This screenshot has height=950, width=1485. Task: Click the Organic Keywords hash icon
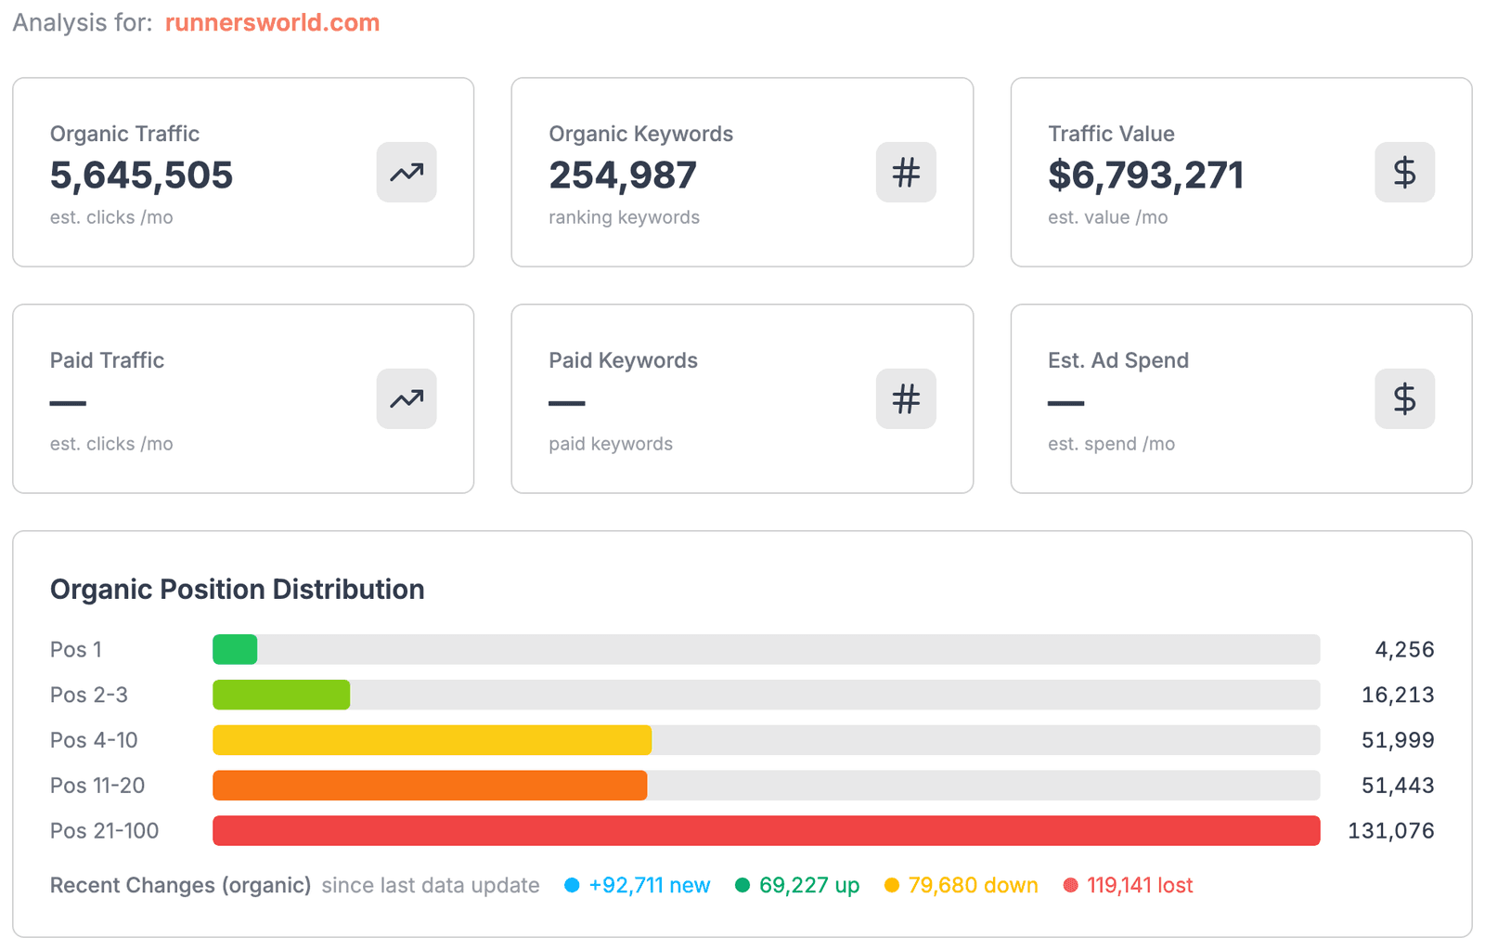pyautogui.click(x=906, y=172)
